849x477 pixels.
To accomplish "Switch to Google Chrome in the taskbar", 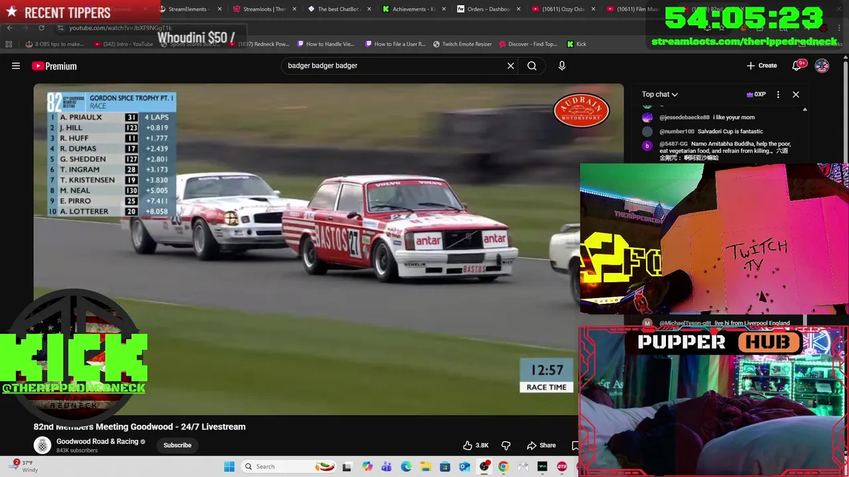I will coord(503,466).
